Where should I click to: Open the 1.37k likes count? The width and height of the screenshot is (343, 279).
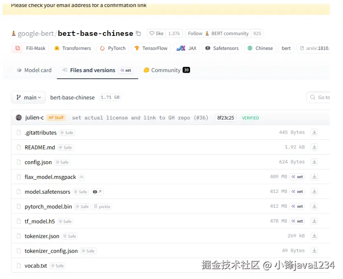pyautogui.click(x=174, y=33)
